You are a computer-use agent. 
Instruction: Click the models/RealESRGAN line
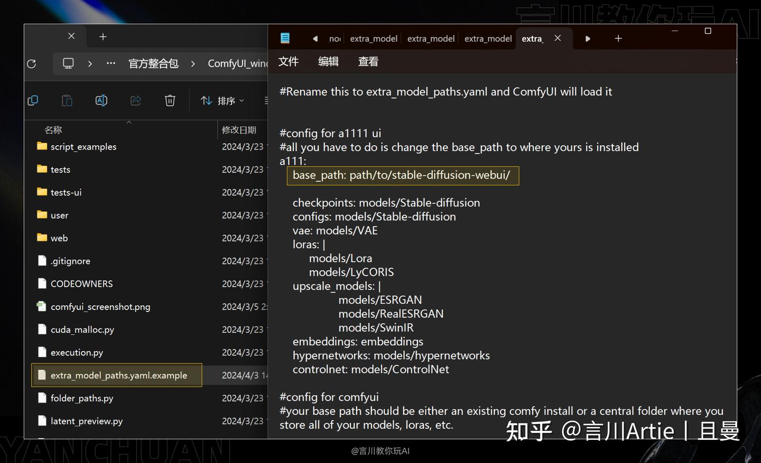point(391,314)
